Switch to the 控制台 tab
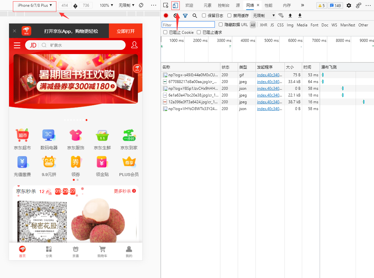Viewport: 374px width, 278px height. pyautogui.click(x=224, y=5)
